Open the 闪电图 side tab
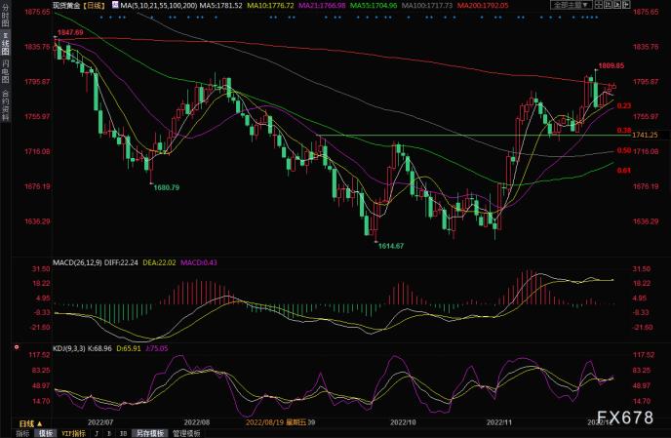Screen dimensions: 671x438 click(x=5, y=71)
